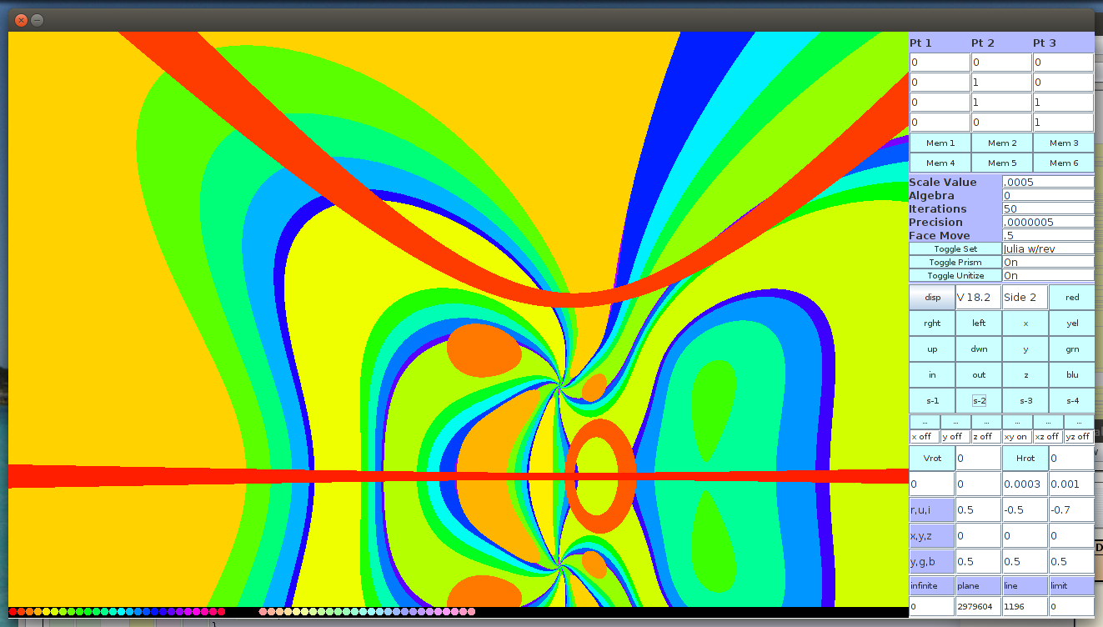This screenshot has width=1103, height=627.
Task: Click the "disp" display button
Action: click(x=932, y=298)
